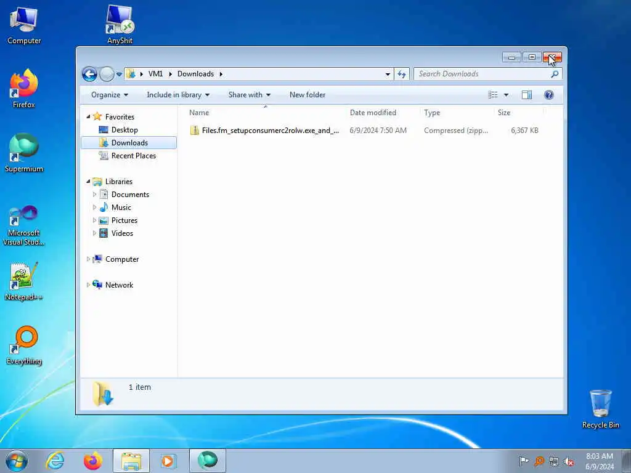This screenshot has height=473, width=631.
Task: Open the Pictures library
Action: pyautogui.click(x=124, y=220)
